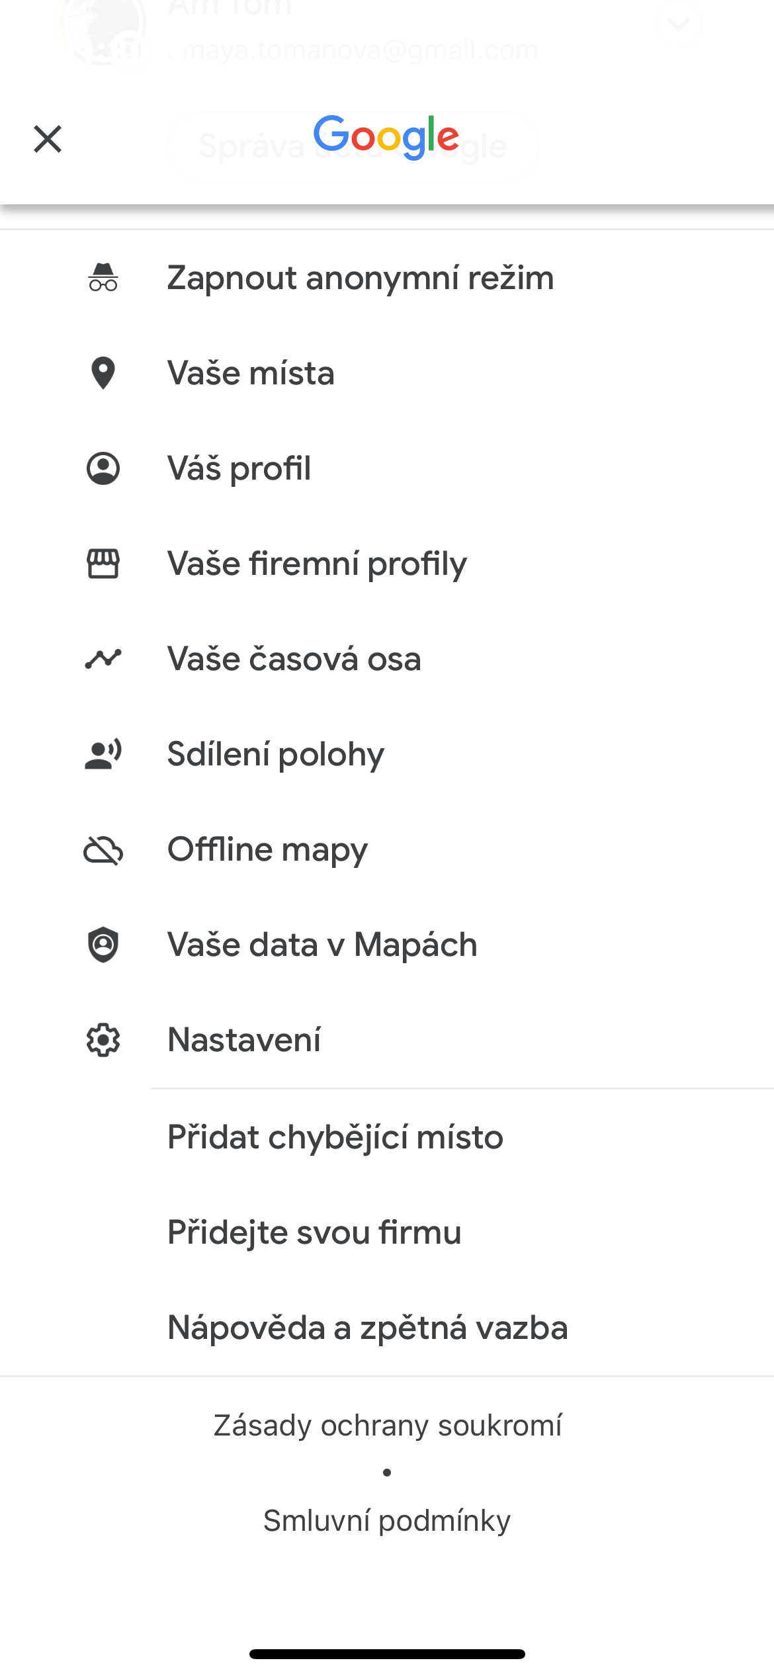Tap the storefront business profiles icon

point(103,564)
